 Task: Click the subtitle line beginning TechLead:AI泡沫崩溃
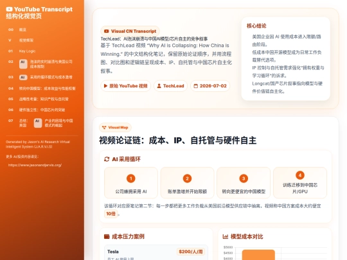(x=154, y=39)
